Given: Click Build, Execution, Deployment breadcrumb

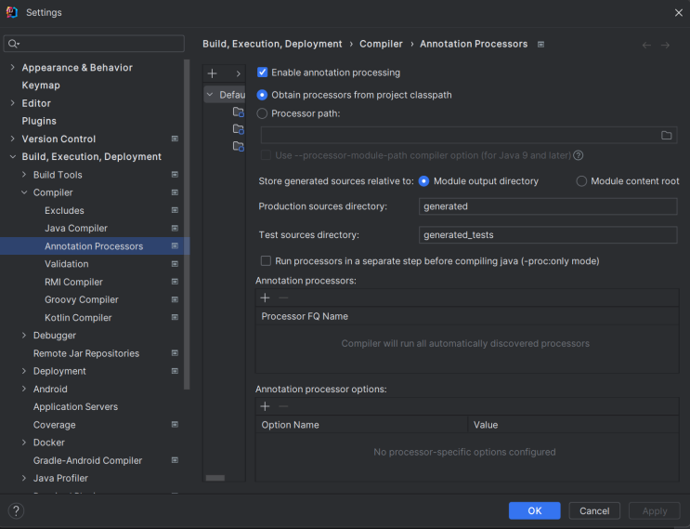Looking at the screenshot, I should coord(272,44).
